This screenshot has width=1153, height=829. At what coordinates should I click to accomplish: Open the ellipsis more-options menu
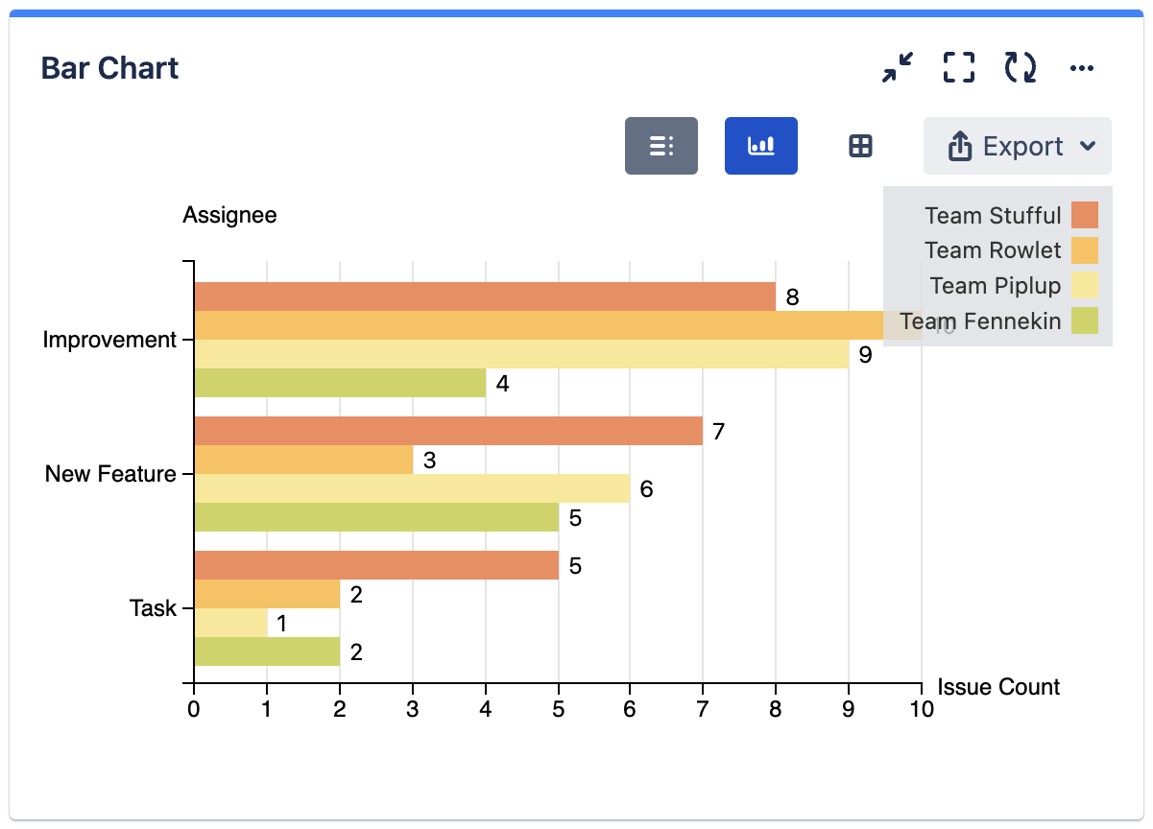pos(1082,67)
